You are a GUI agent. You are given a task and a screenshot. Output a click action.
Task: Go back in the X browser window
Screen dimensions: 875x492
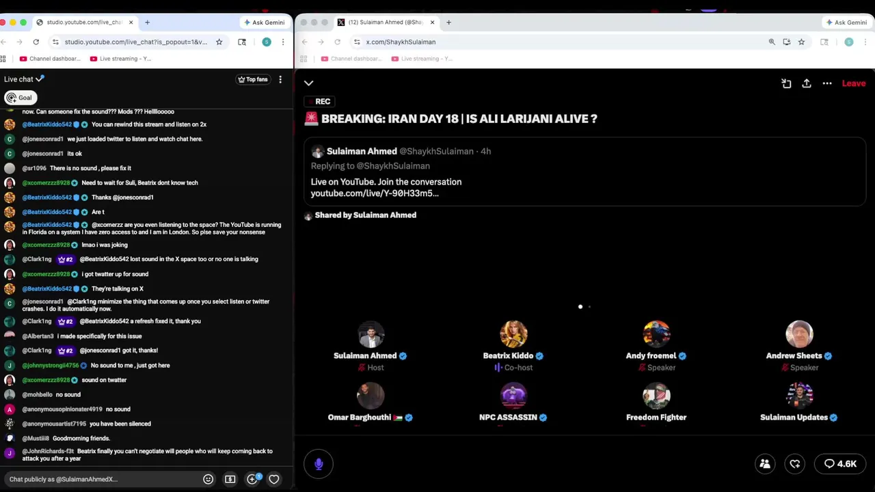point(305,42)
